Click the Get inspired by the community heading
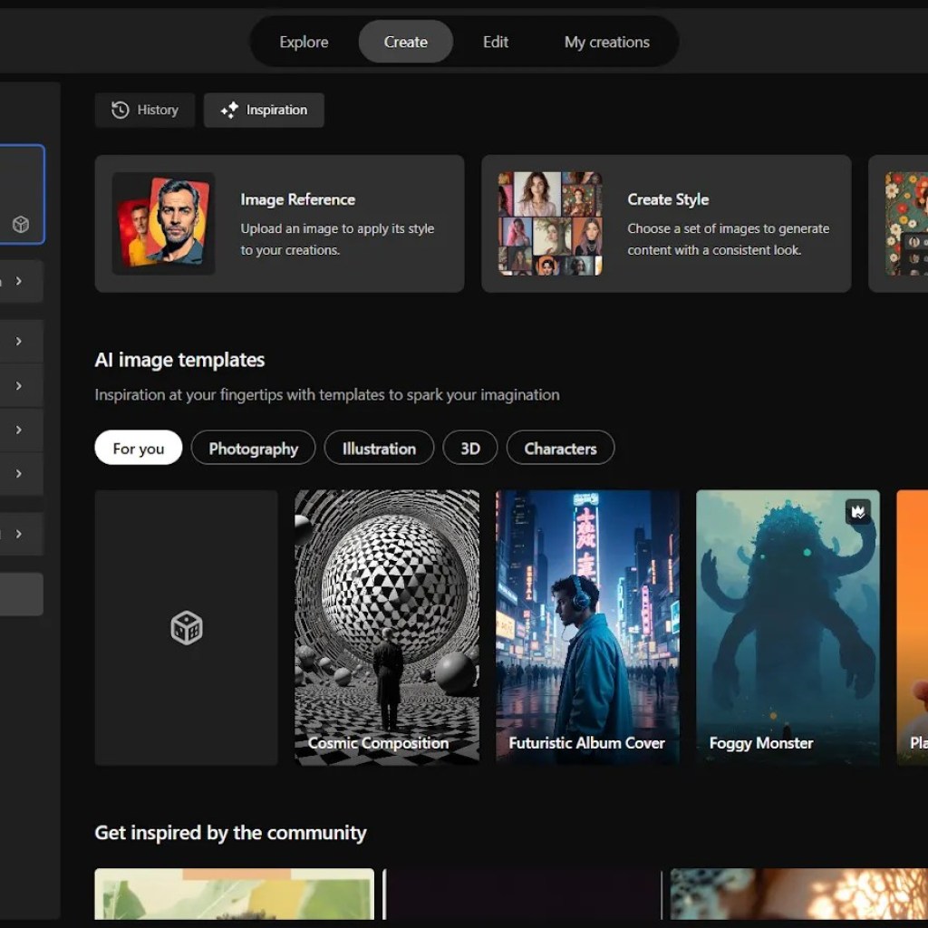 (231, 833)
